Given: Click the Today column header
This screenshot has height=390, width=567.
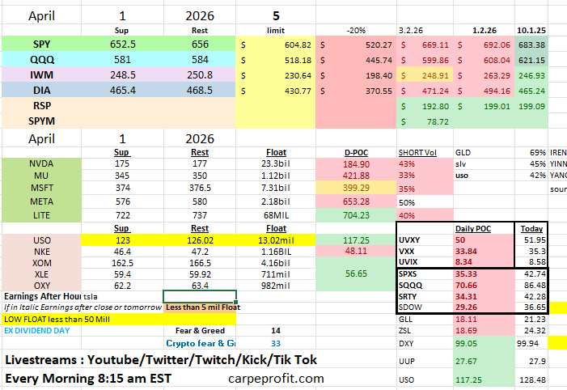Looking at the screenshot, I should 531,229.
